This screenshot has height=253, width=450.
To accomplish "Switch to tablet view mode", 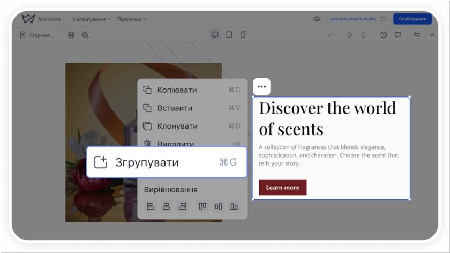I will click(x=229, y=35).
